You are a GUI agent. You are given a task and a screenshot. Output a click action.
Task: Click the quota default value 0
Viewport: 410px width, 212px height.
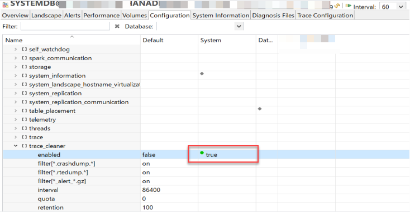point(144,199)
